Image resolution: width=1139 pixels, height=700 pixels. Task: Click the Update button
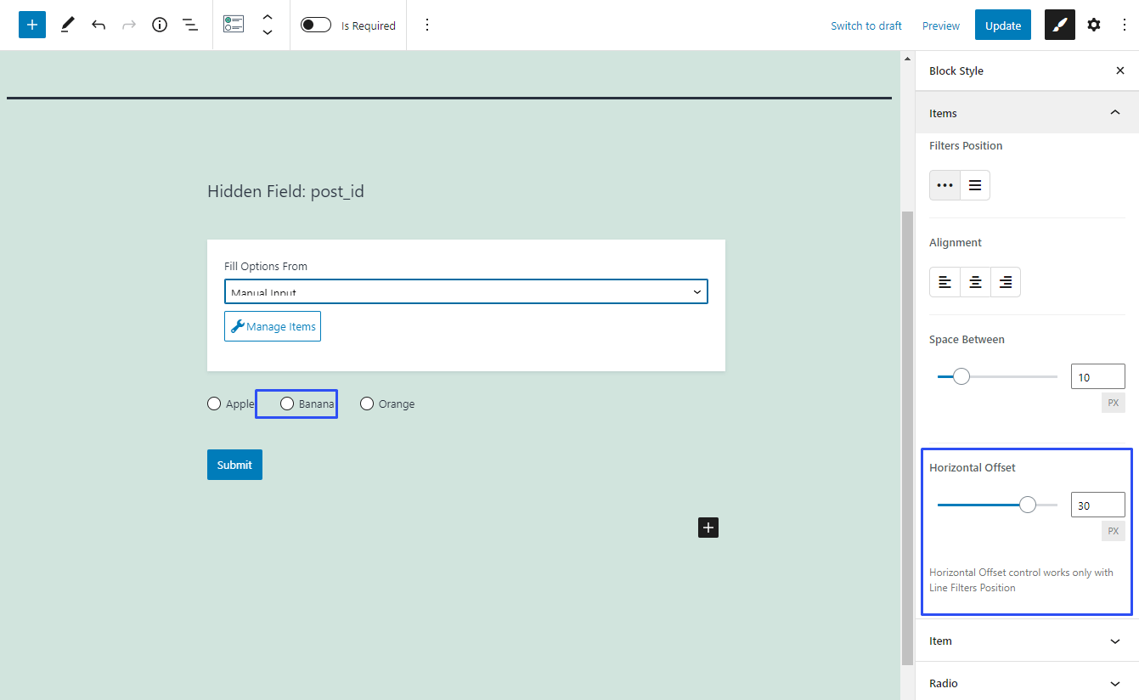point(1002,25)
